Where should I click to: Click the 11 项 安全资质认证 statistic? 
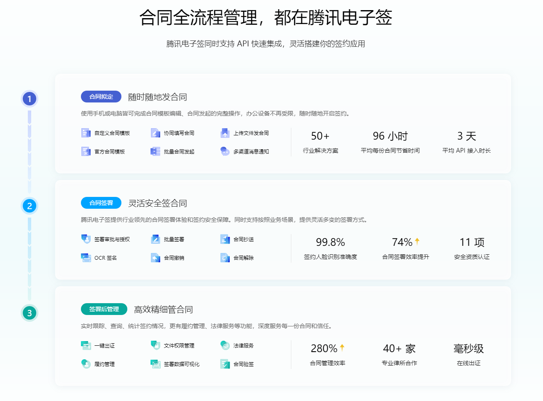472,248
